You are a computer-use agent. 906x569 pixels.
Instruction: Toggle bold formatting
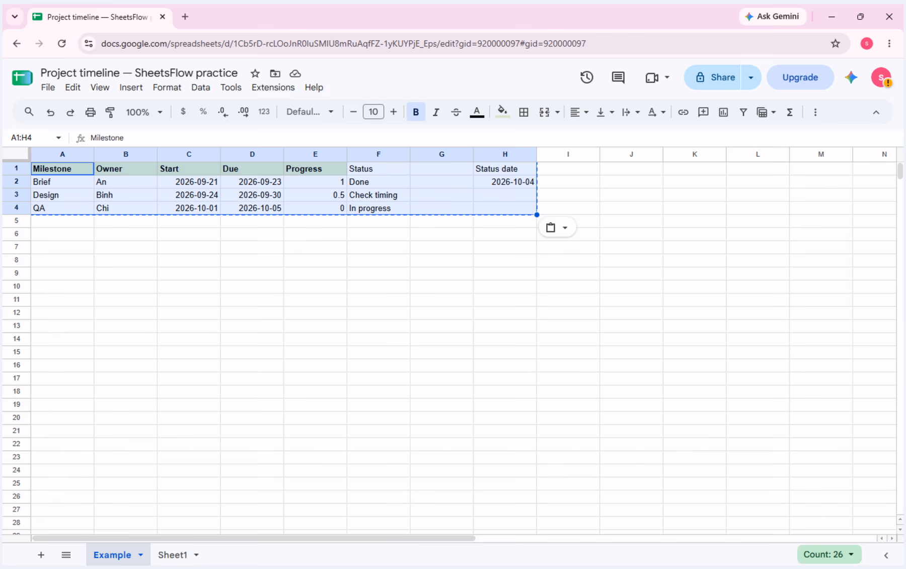416,112
